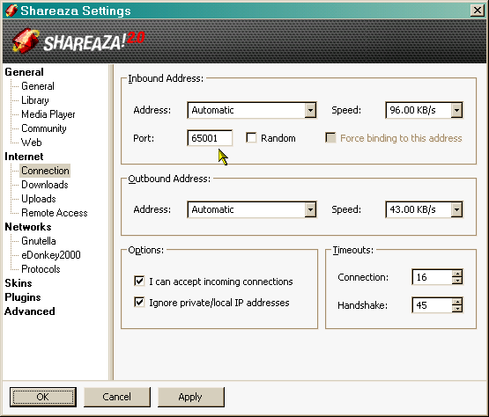Confirm settings with the OK button

[42, 397]
